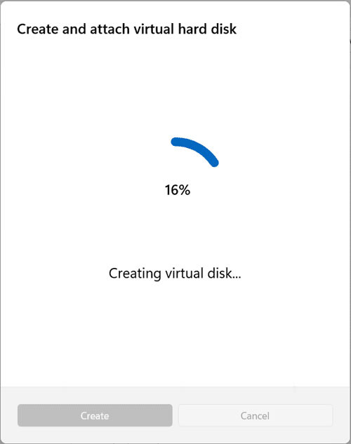Image resolution: width=351 pixels, height=444 pixels.
Task: Click the word 'Creating' in the status message
Action: pos(135,274)
